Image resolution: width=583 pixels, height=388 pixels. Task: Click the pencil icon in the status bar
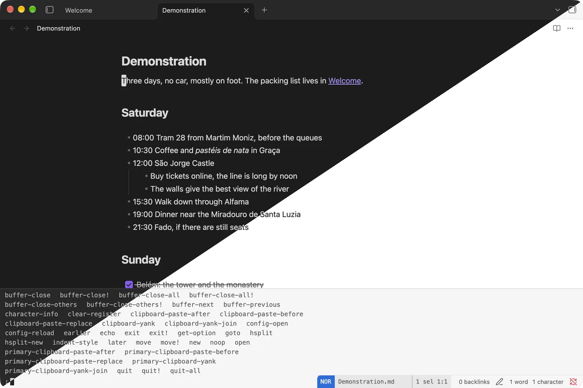click(499, 382)
